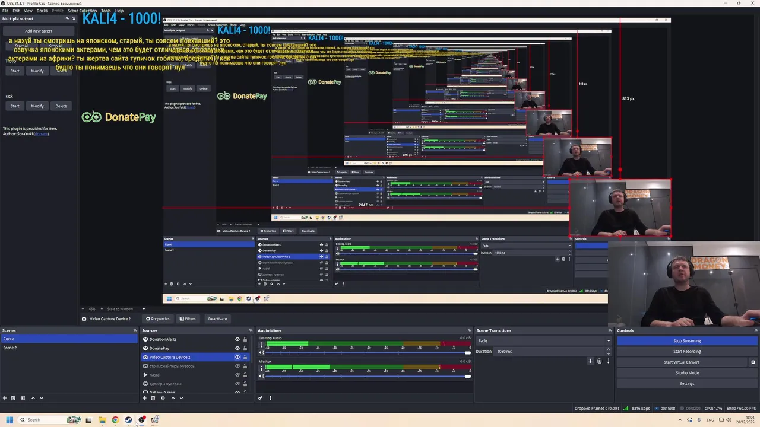Open the Docks menu

tap(42, 11)
